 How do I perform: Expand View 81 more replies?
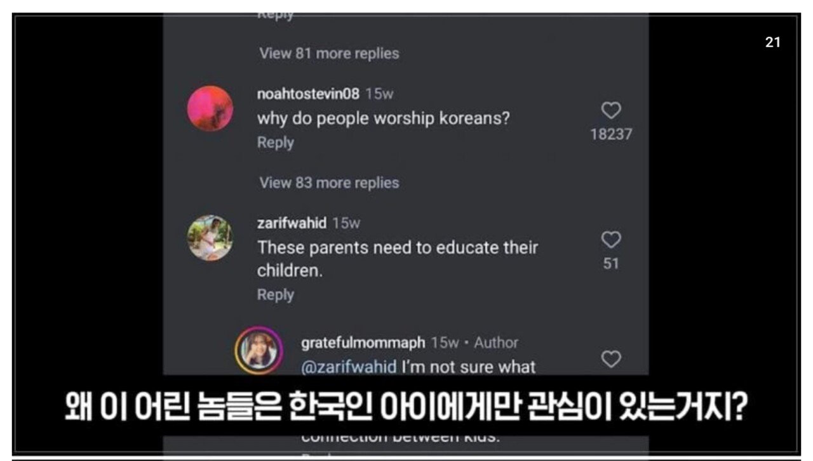pyautogui.click(x=329, y=53)
